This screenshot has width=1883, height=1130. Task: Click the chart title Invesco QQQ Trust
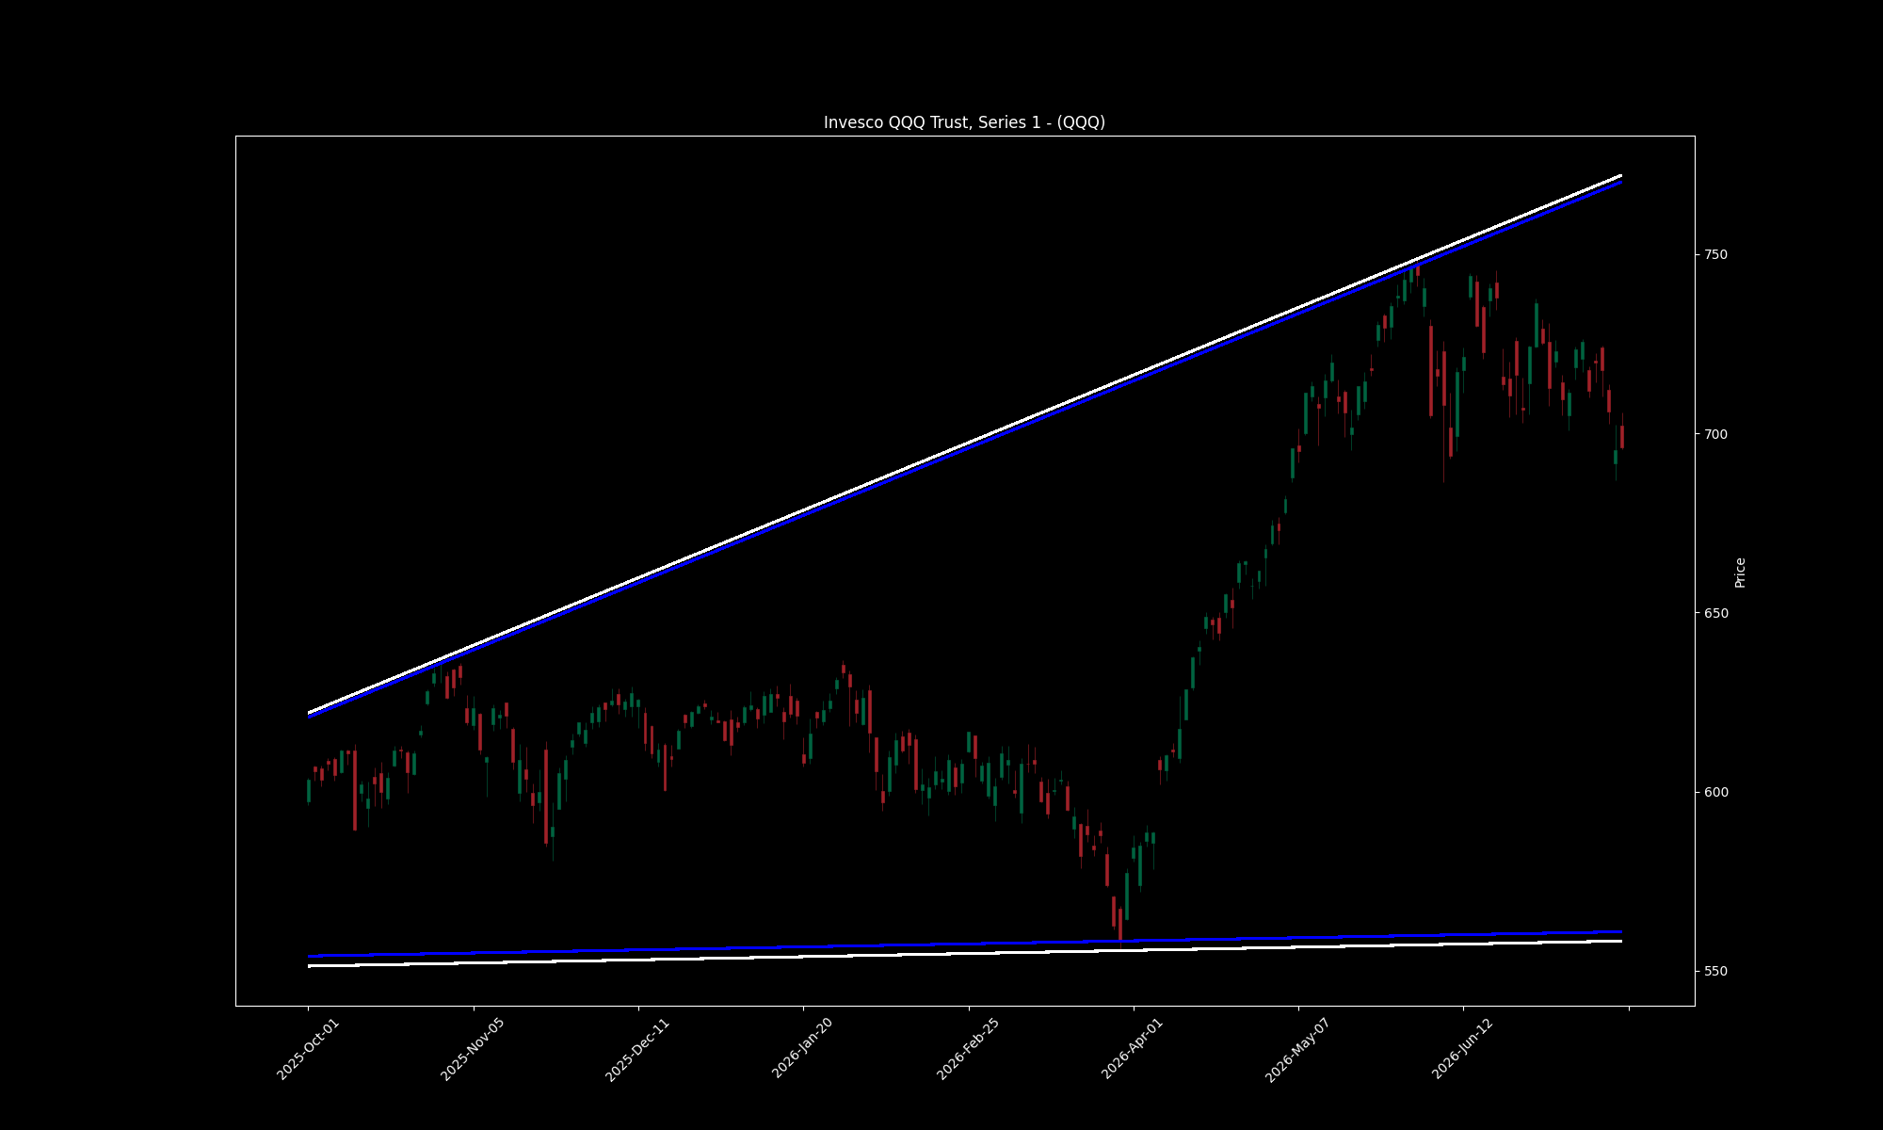[x=964, y=122]
